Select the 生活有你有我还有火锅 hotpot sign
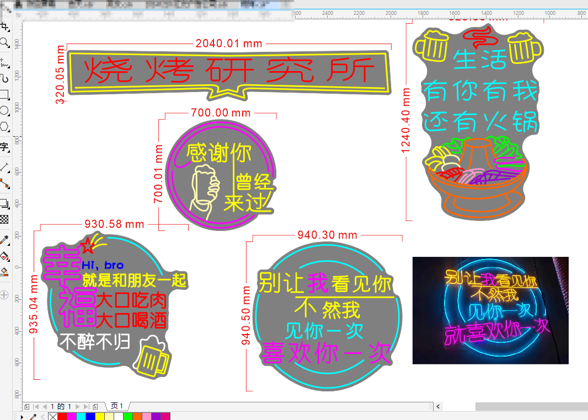Image resolution: width=588 pixels, height=420 pixels. [x=478, y=122]
